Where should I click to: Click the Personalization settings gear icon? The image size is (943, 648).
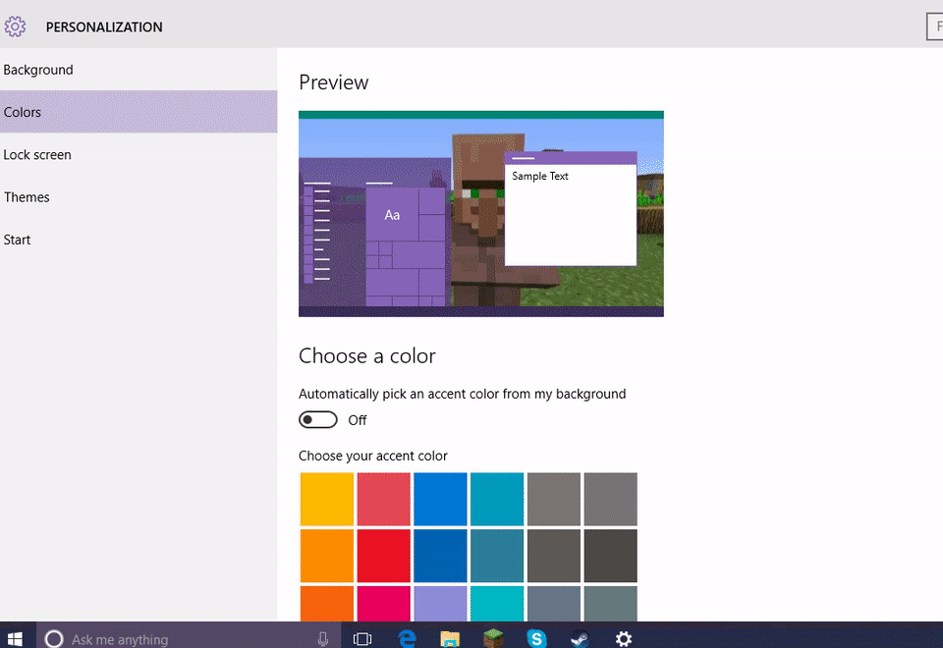click(x=15, y=27)
